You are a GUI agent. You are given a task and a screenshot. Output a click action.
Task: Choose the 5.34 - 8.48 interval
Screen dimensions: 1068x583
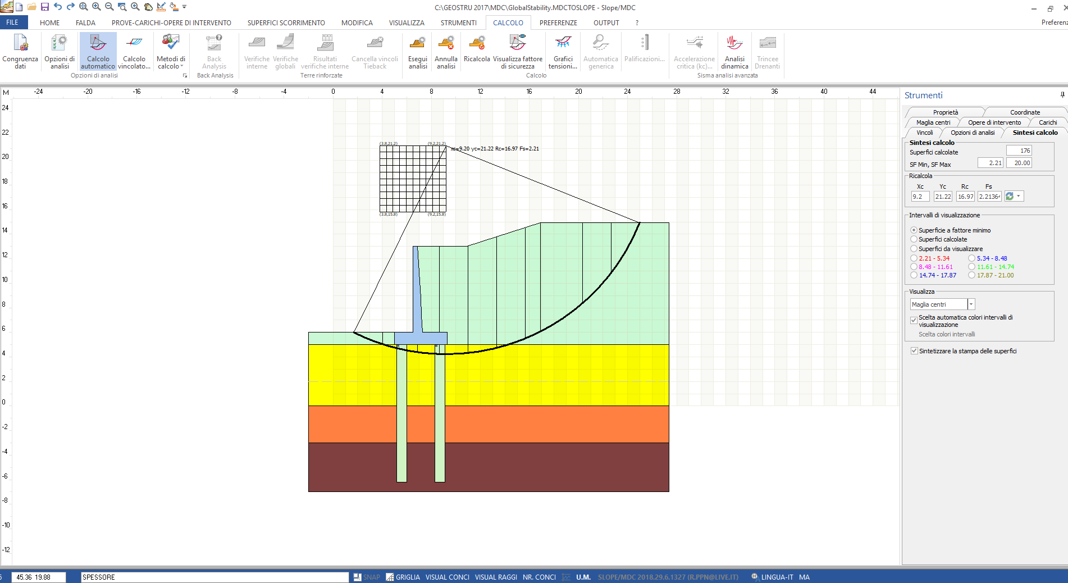988,258
